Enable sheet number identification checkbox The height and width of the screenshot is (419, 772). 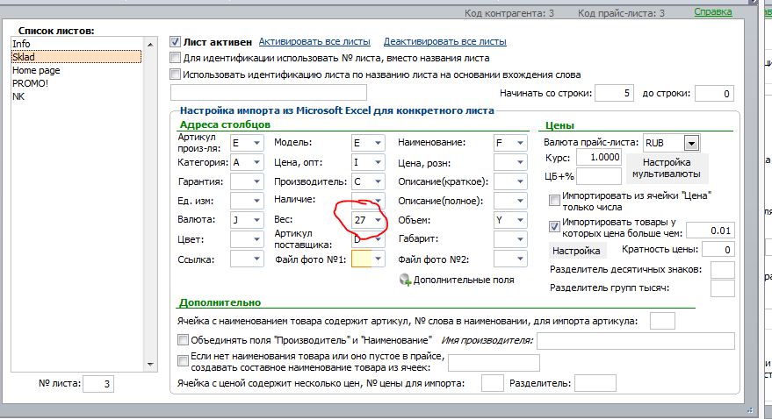(x=175, y=58)
